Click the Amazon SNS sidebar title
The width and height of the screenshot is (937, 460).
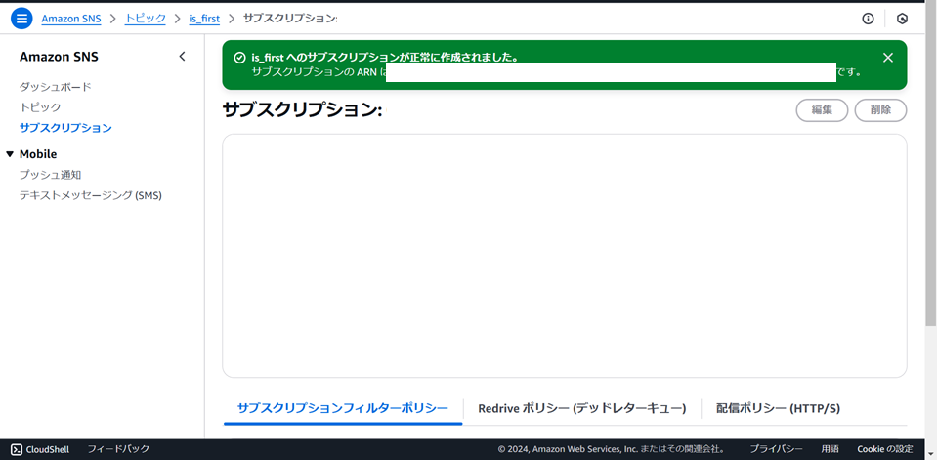click(x=59, y=57)
